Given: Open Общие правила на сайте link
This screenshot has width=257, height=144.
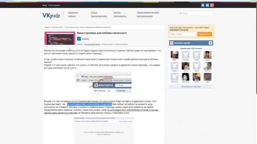Looking at the screenshot, I should pos(148,12).
